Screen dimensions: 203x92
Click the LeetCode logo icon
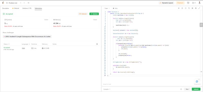[3, 3]
